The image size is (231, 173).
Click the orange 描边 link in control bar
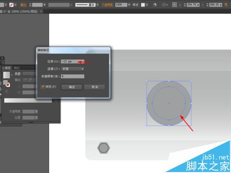23,5
